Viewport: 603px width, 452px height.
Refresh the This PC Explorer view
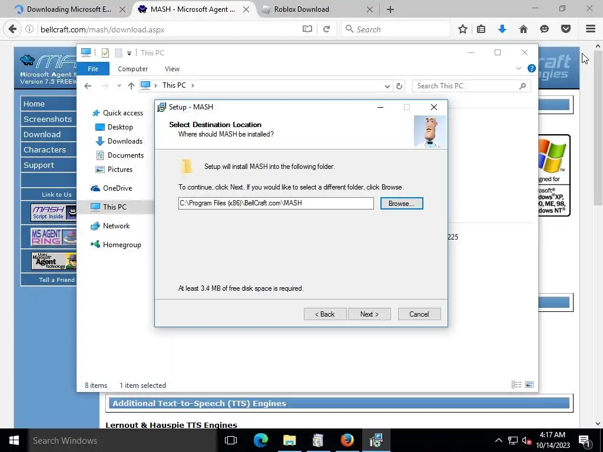399,86
